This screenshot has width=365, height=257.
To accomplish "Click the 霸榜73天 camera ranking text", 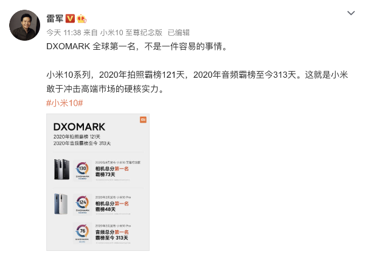I will tap(105, 174).
